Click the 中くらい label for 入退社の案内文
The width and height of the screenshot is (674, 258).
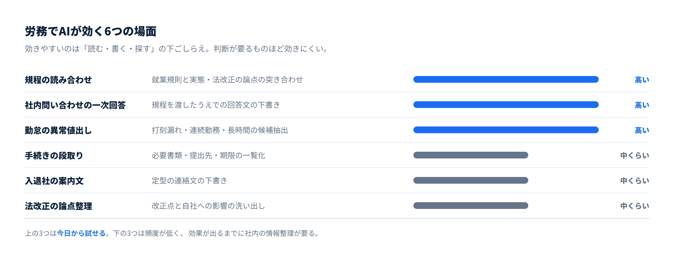pos(635,181)
